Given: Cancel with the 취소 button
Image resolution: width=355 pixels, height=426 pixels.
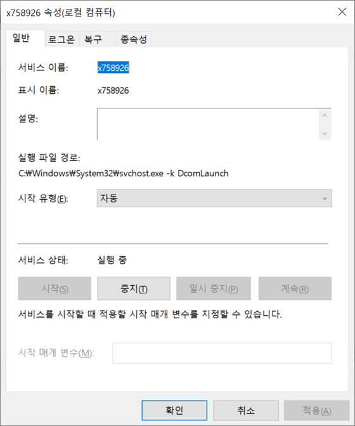Looking at the screenshot, I should coord(246,410).
